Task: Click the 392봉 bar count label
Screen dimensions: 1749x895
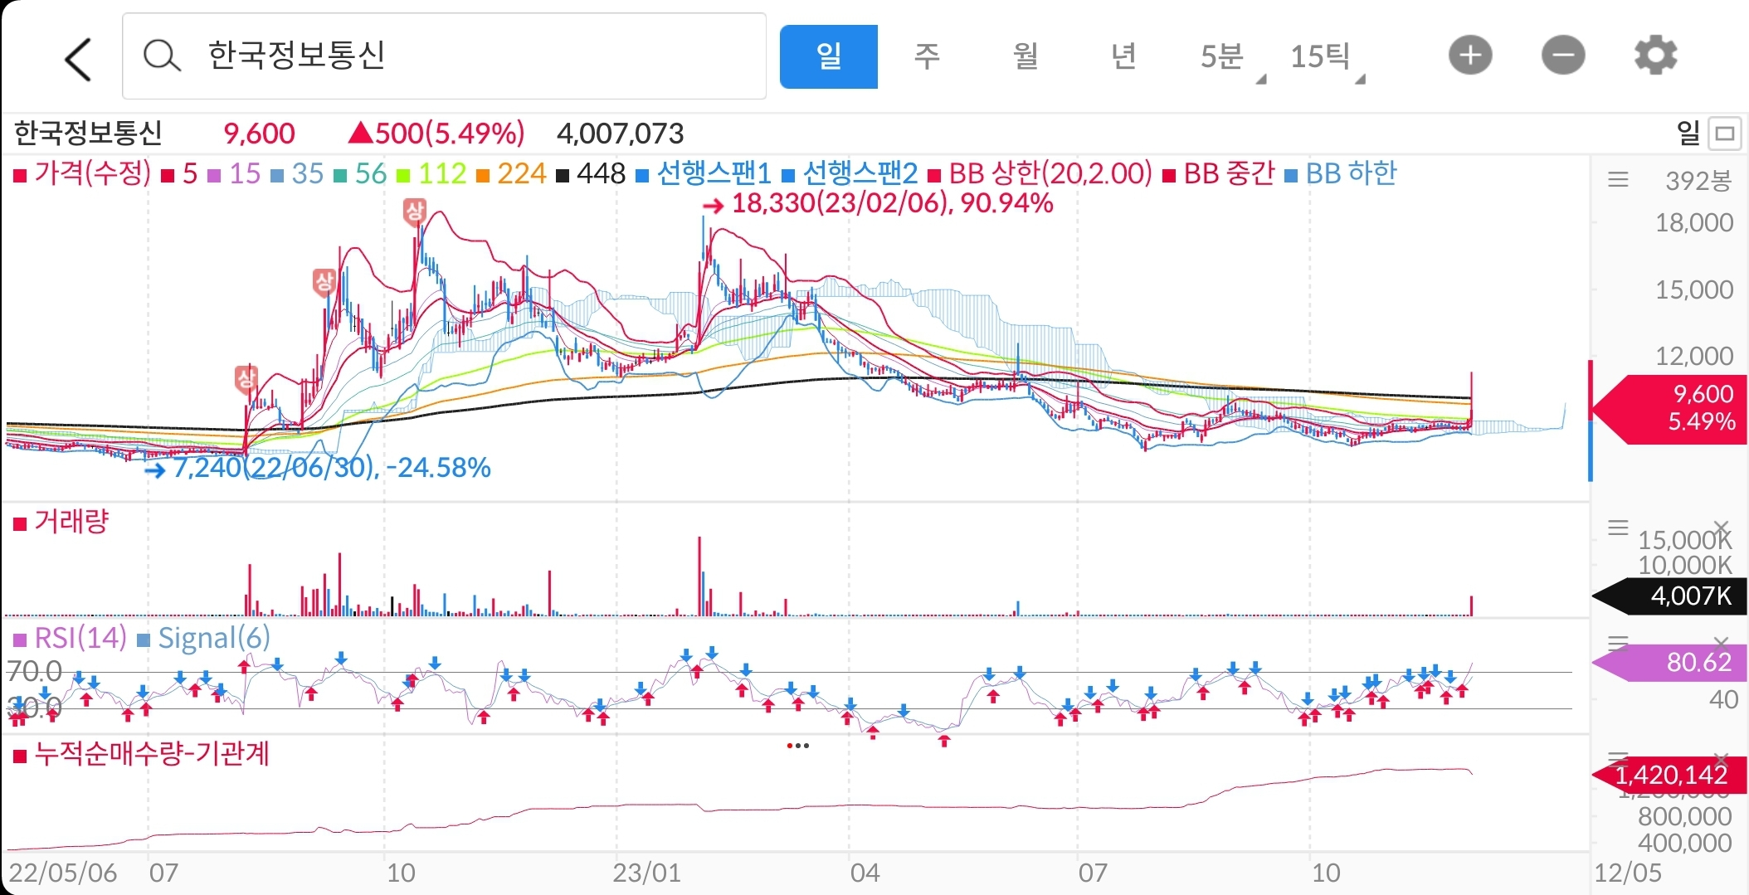Action: point(1698,180)
